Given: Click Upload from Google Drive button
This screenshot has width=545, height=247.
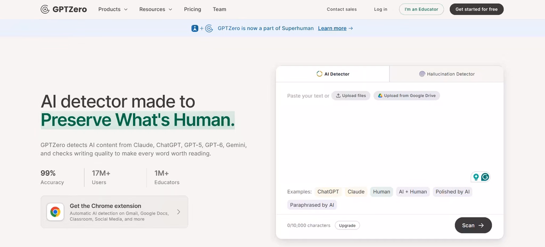Looking at the screenshot, I should click(407, 96).
